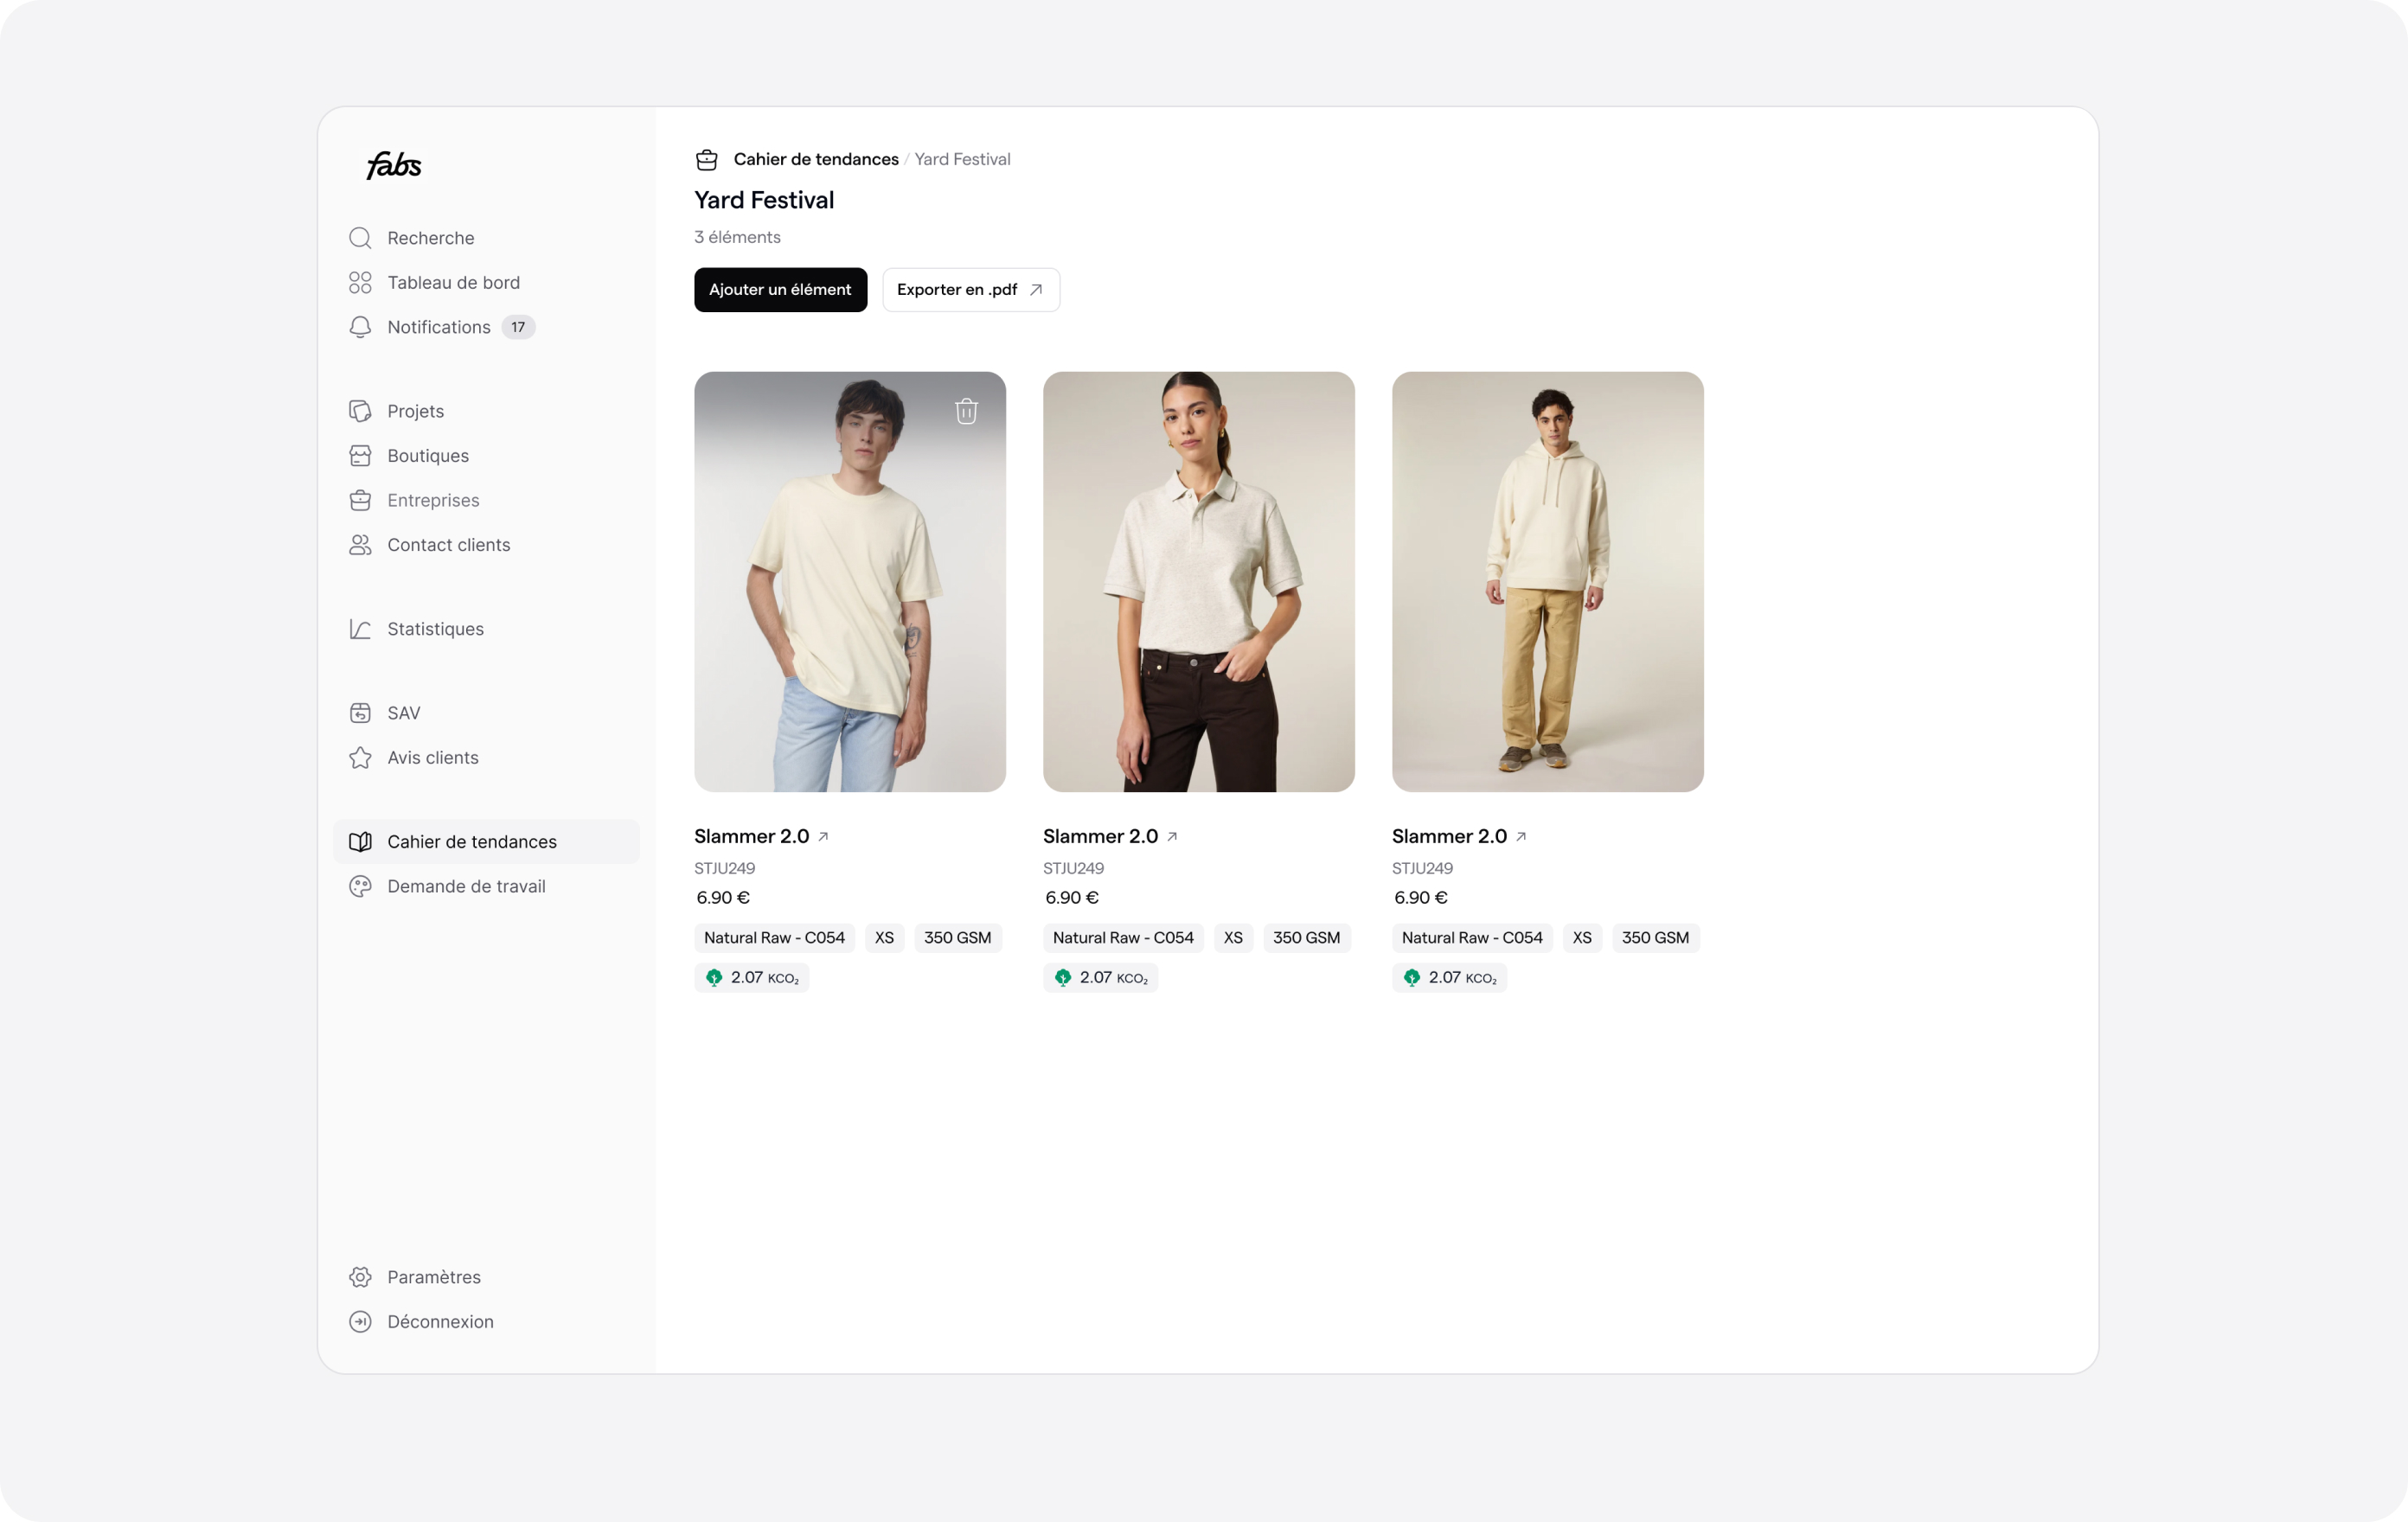The height and width of the screenshot is (1522, 2408).
Task: Click the third product's Slammer 2.0 title
Action: pos(1448,837)
